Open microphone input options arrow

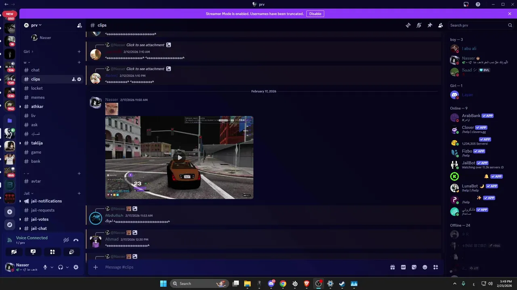point(52,267)
